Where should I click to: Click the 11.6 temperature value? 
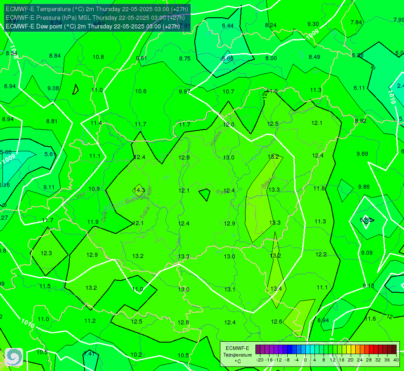click(371, 319)
